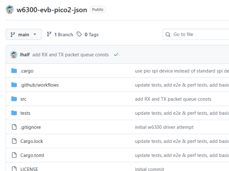This screenshot has height=171, width=229.
Task: Click the src folder icon
Action: click(x=14, y=99)
